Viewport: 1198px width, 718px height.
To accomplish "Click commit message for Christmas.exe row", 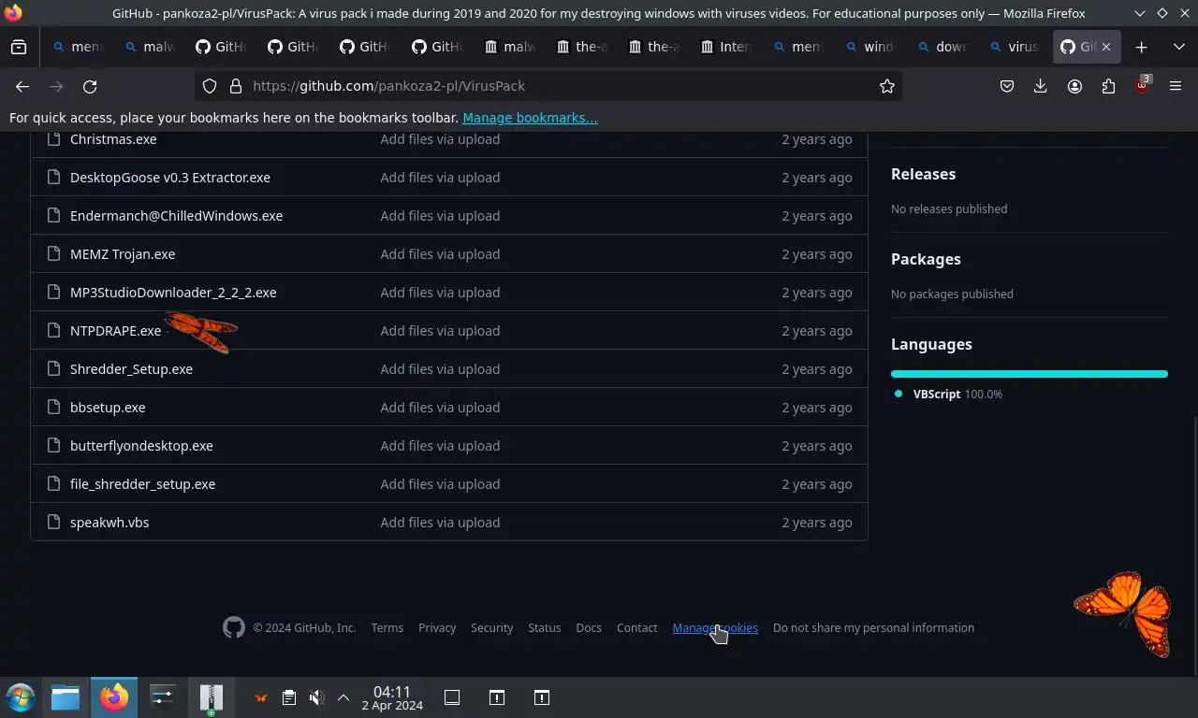I will tap(440, 139).
